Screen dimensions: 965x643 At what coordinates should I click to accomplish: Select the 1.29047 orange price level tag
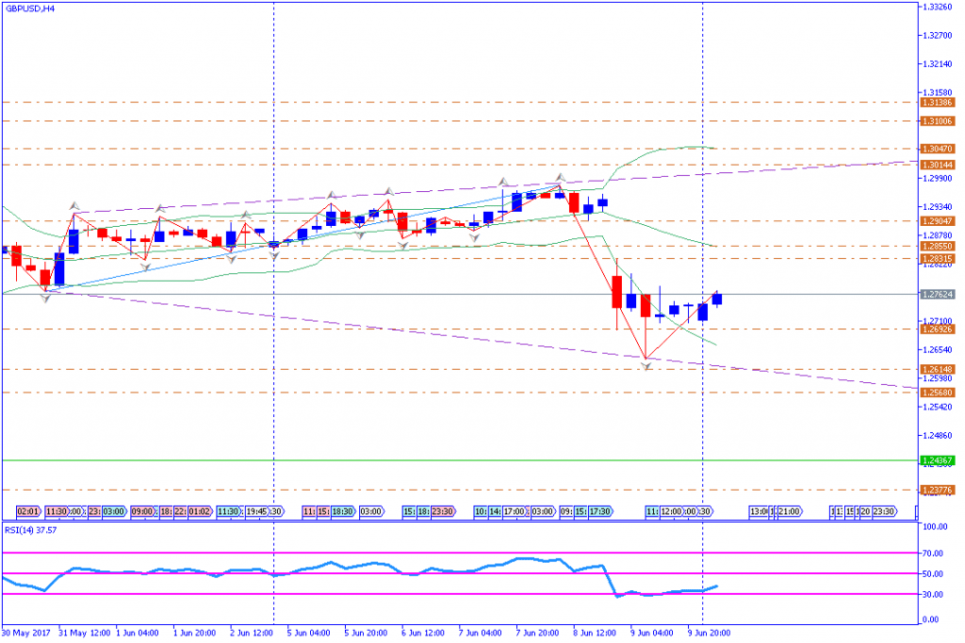coord(938,221)
